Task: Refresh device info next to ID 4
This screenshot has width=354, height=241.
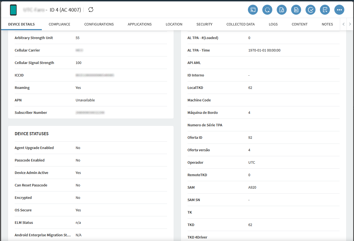Action: pos(91,10)
